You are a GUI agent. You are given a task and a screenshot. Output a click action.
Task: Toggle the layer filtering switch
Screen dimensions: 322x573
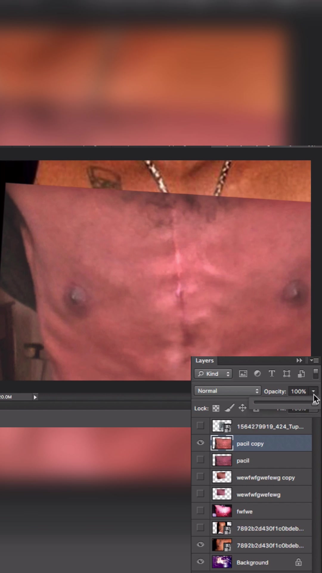tap(316, 374)
